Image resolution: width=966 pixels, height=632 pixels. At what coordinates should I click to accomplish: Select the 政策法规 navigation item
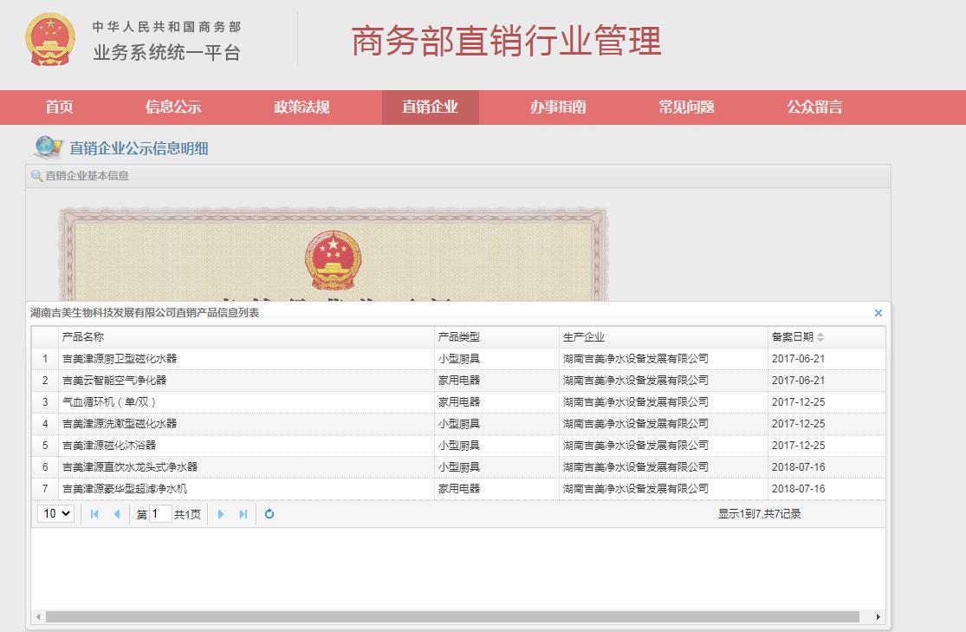pos(301,107)
